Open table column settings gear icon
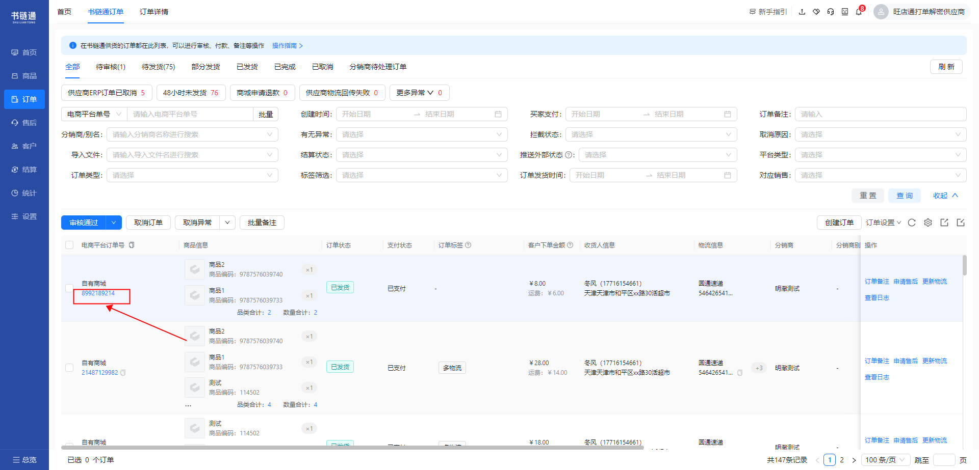The height and width of the screenshot is (470, 979). [928, 223]
